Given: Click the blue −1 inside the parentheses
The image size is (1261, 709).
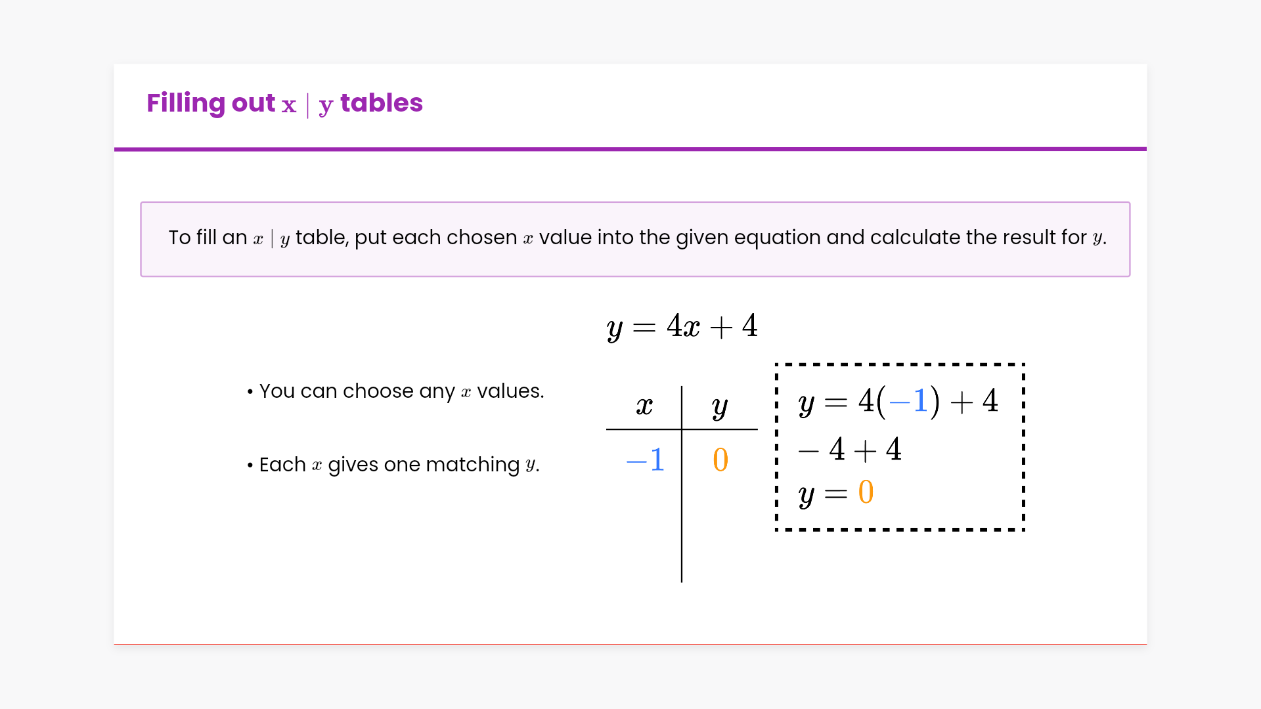Looking at the screenshot, I should [x=908, y=401].
